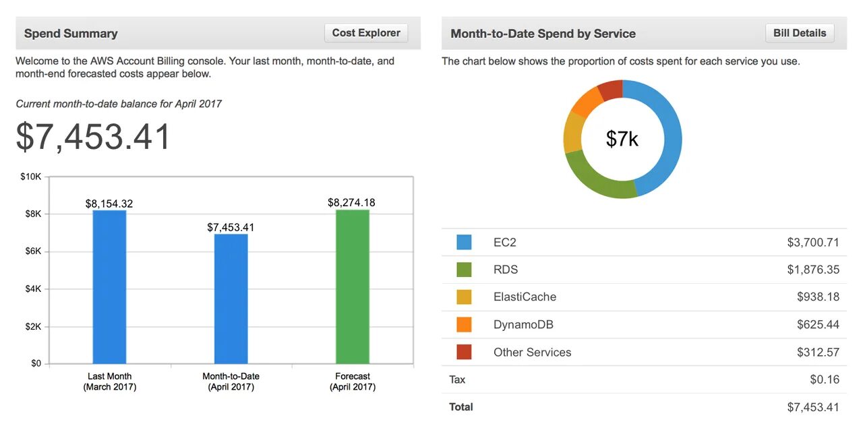Screen dimensions: 863x426
Task: Click the orange DynamoDB legend swatch
Action: tap(464, 325)
